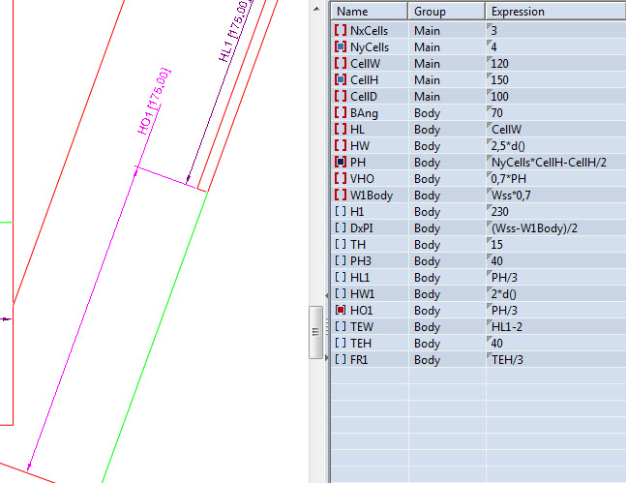The image size is (626, 483).
Task: Click the red bracket icon beside BAng
Action: 340,112
